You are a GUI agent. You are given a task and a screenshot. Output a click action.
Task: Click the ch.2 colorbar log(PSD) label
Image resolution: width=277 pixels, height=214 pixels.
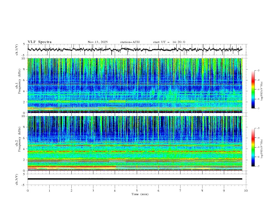(262, 149)
